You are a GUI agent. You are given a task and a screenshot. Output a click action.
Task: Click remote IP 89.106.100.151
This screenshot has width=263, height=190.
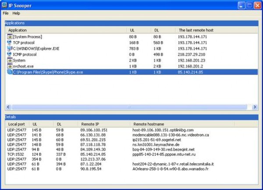point(94,130)
